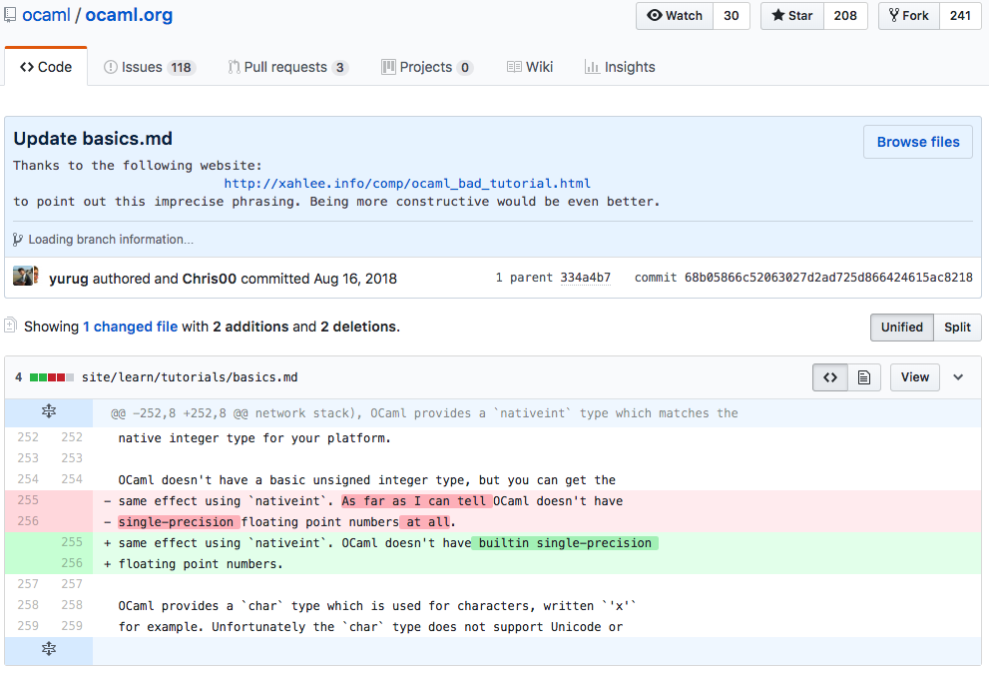
Task: Click the branch icon beside Loading branch information
Action: point(18,240)
